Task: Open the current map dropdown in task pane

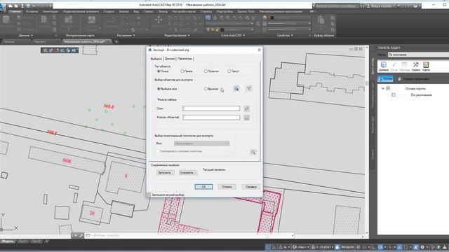Action: [418, 55]
